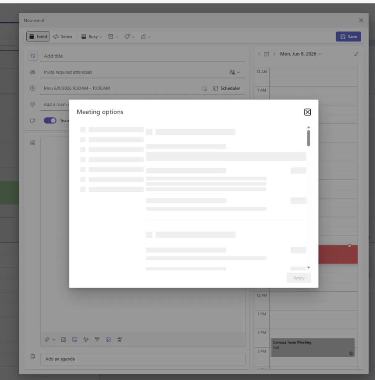This screenshot has width=375, height=380.
Task: Click the location pin icon
Action: (33, 104)
